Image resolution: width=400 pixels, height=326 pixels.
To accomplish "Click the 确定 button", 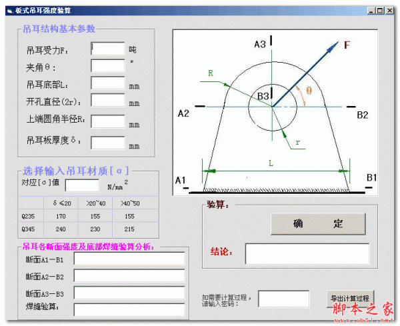I will coord(318,224).
